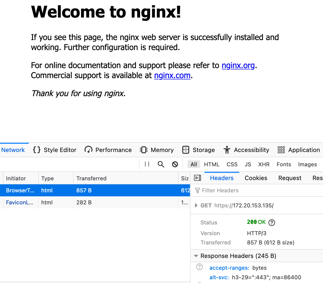The width and height of the screenshot is (323, 283).
Task: Collapse the Response Headers section
Action: [196, 256]
